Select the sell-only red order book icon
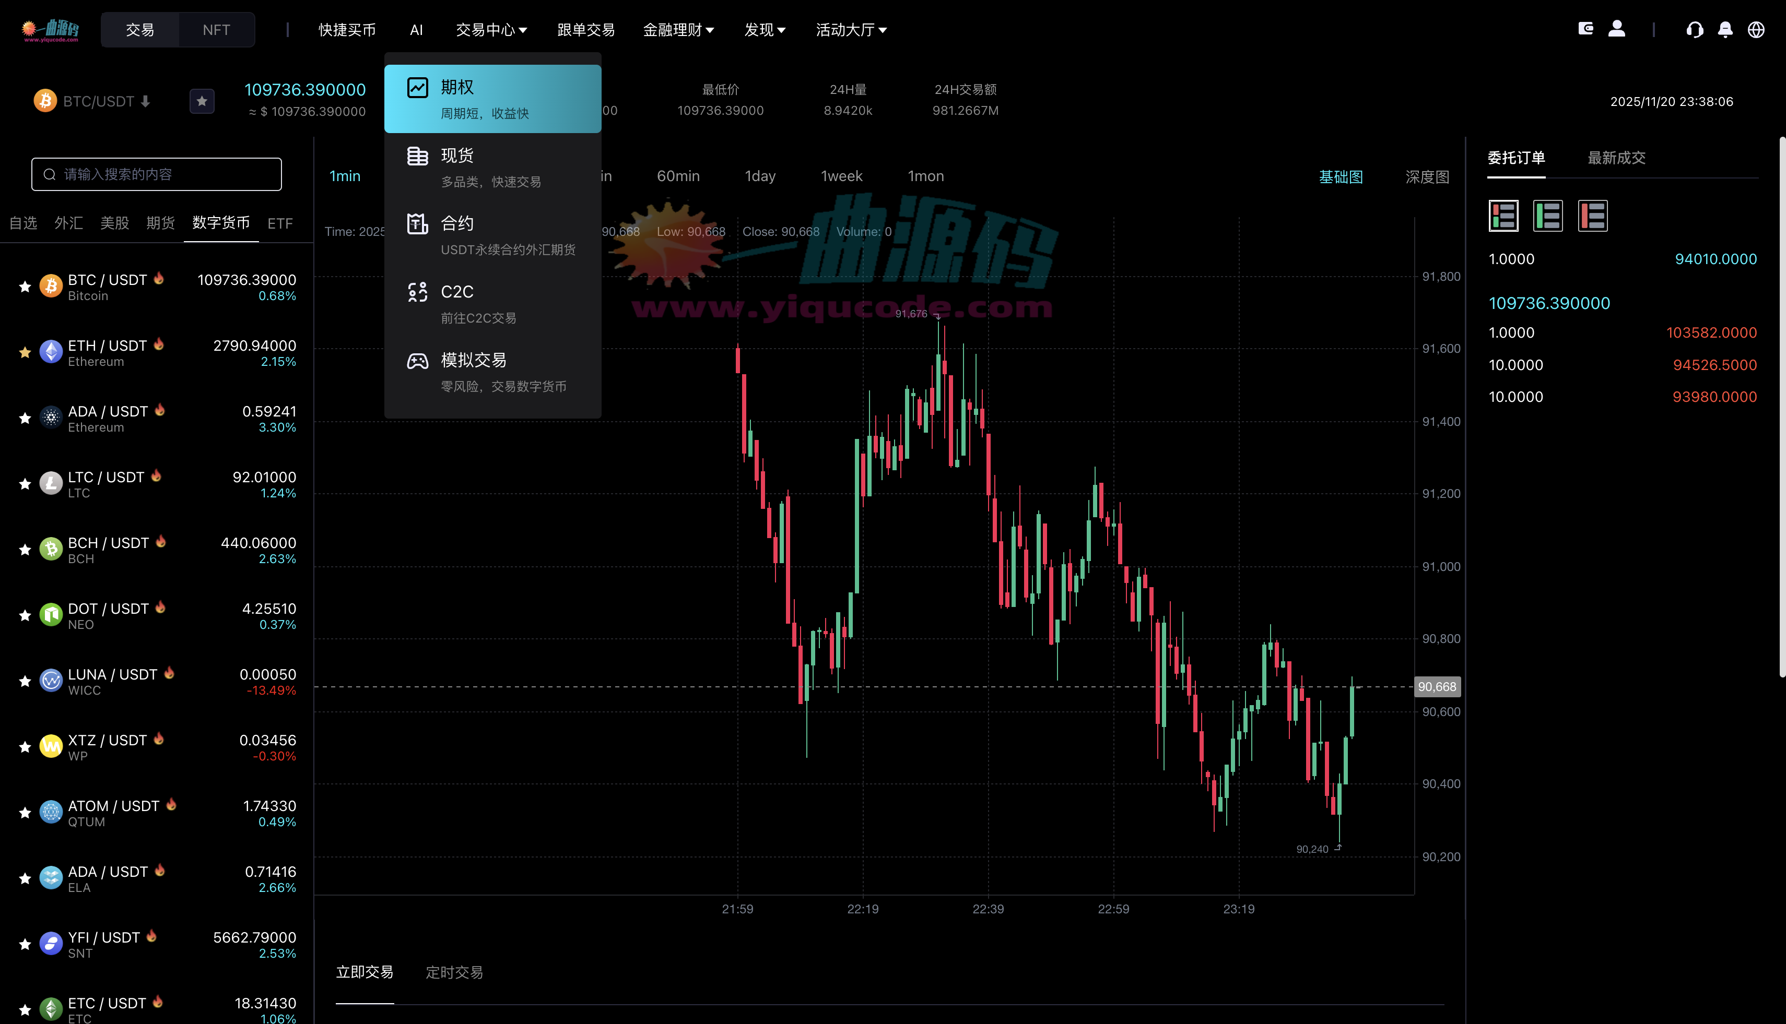 (1592, 216)
